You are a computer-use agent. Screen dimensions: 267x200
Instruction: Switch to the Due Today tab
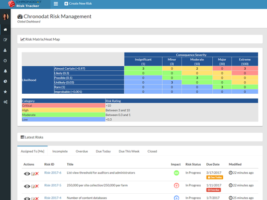coord(103,151)
